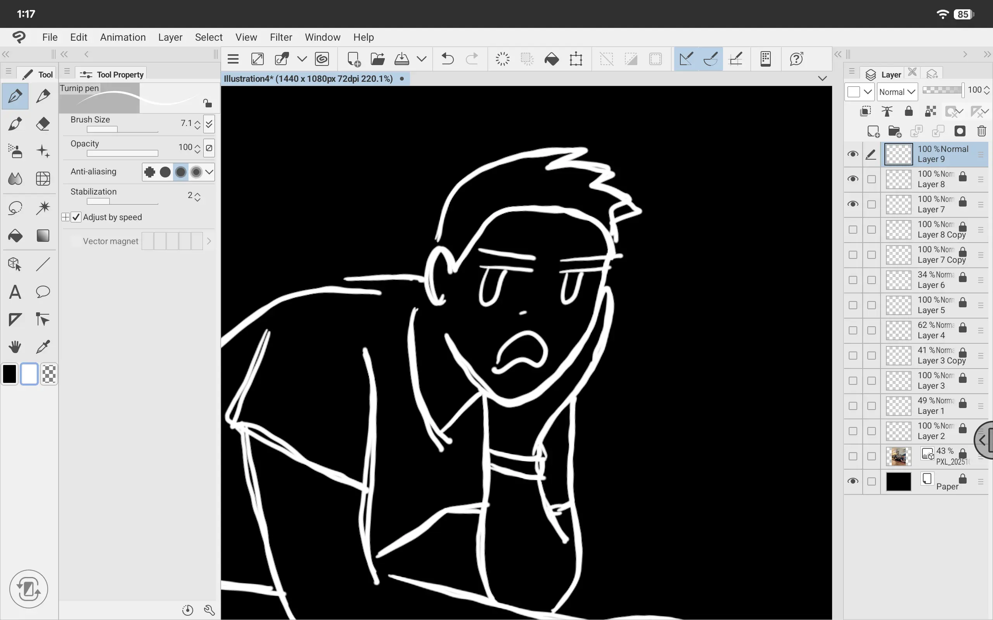This screenshot has width=993, height=620.
Task: Delete layer with trash icon
Action: pyautogui.click(x=981, y=132)
